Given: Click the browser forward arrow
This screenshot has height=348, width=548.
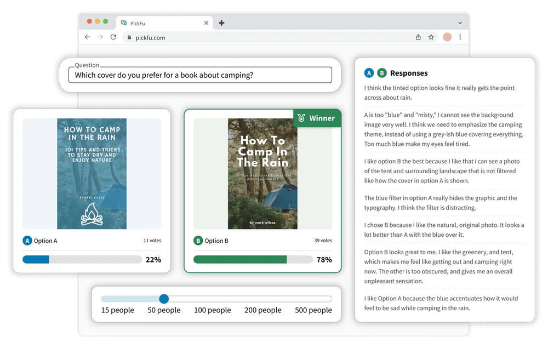Looking at the screenshot, I should (x=100, y=37).
